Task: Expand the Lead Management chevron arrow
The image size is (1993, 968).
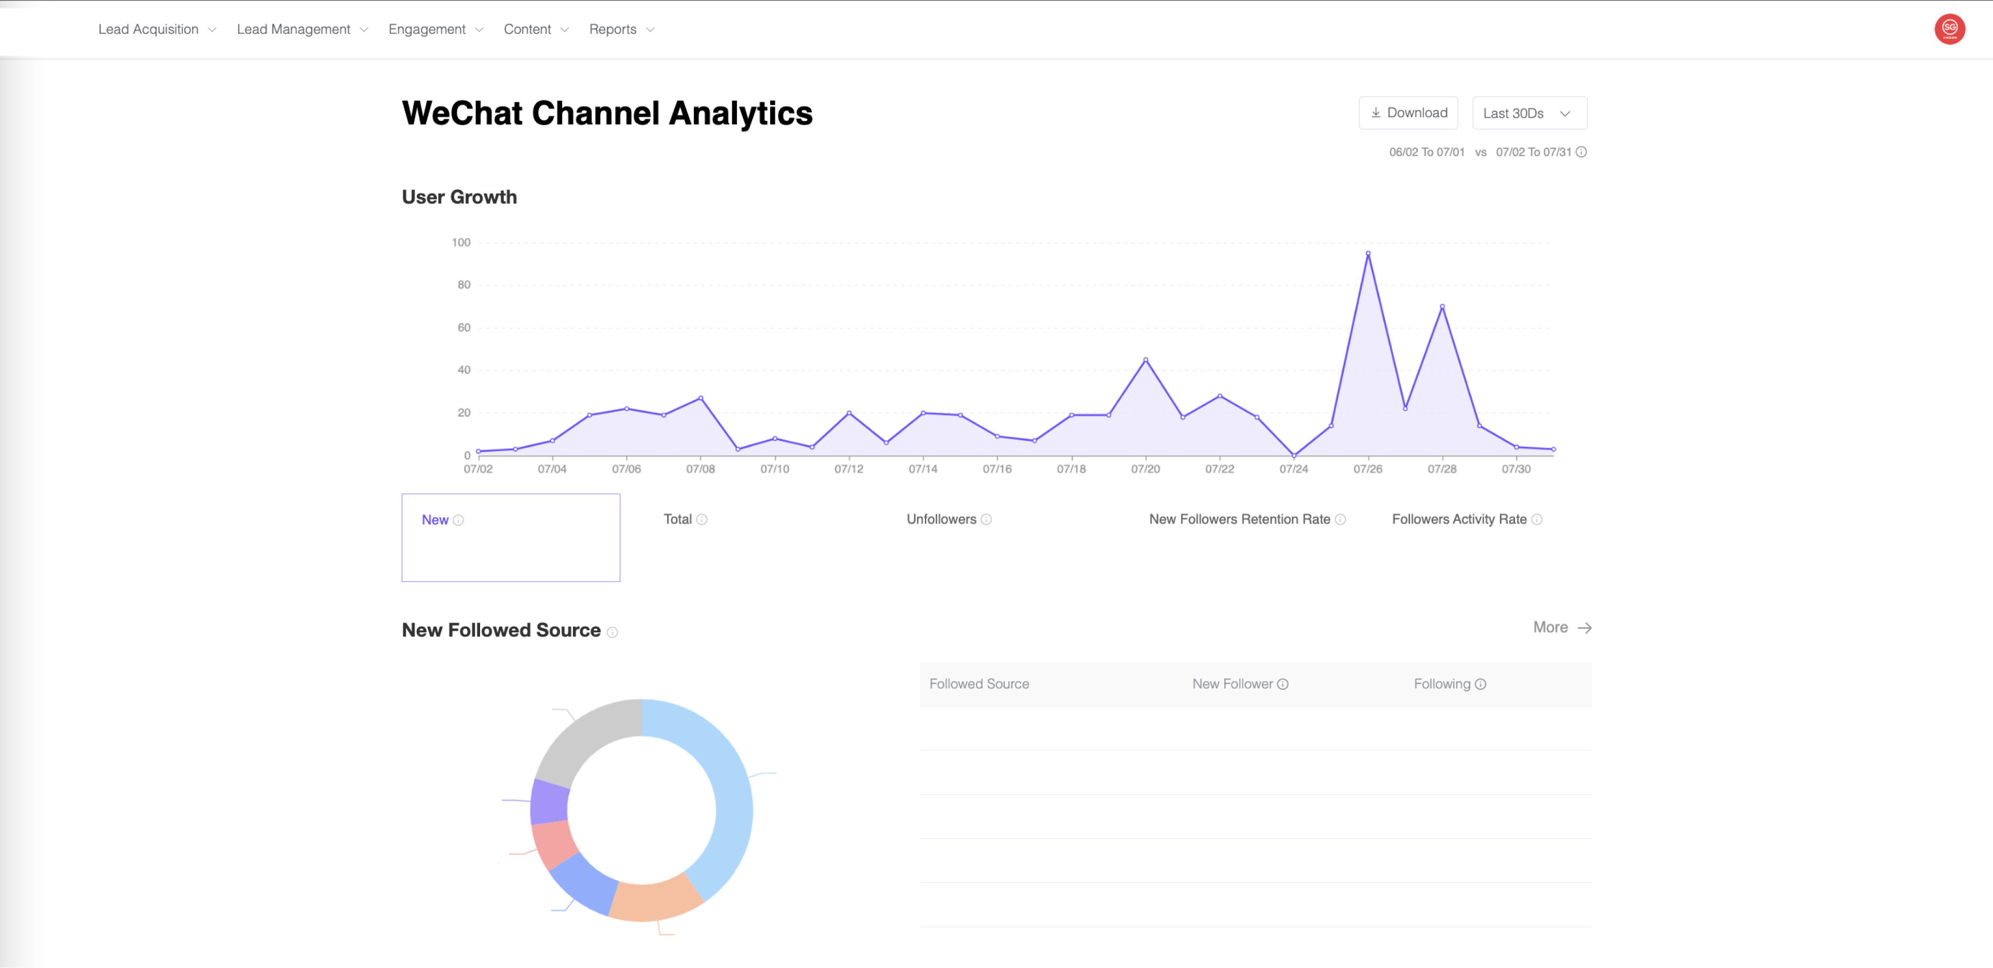Action: click(364, 30)
